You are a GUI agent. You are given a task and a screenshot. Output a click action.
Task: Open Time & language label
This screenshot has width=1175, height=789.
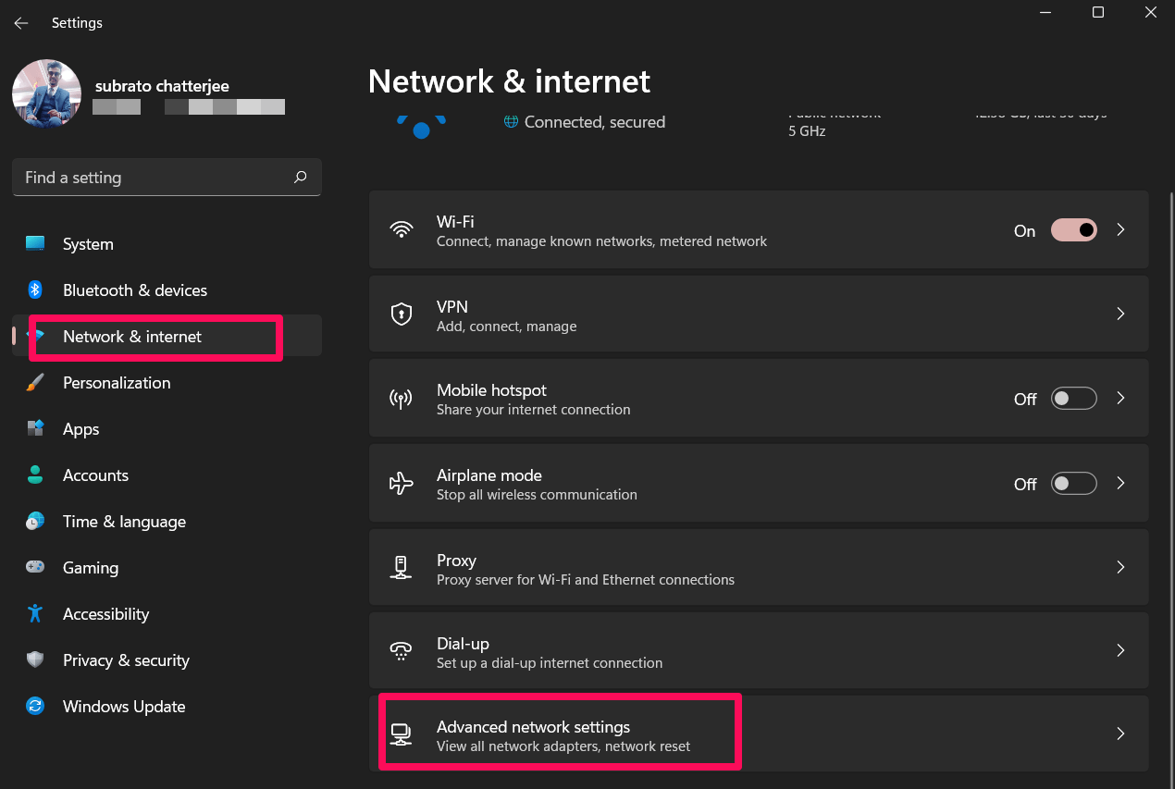[x=124, y=522]
